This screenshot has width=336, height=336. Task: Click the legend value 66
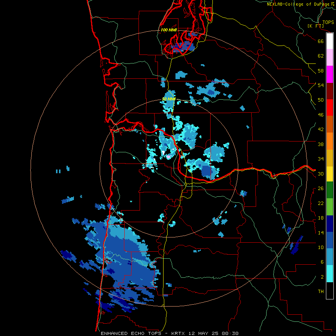pyautogui.click(x=321, y=41)
